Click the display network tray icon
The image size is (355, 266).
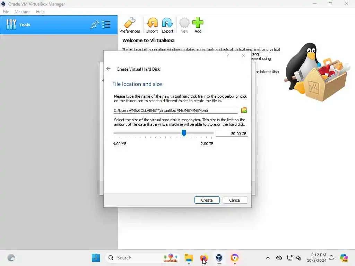coord(290,258)
